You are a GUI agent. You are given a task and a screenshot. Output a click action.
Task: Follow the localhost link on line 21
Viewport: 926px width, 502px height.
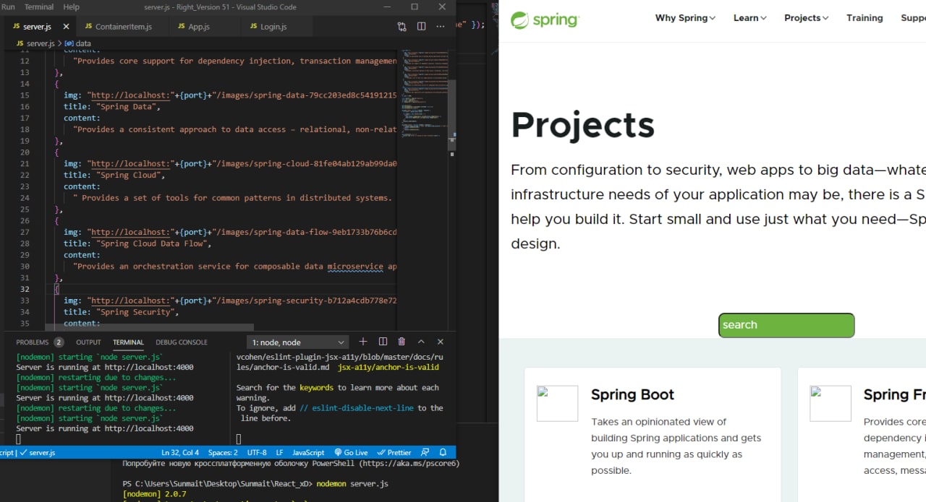coord(130,164)
